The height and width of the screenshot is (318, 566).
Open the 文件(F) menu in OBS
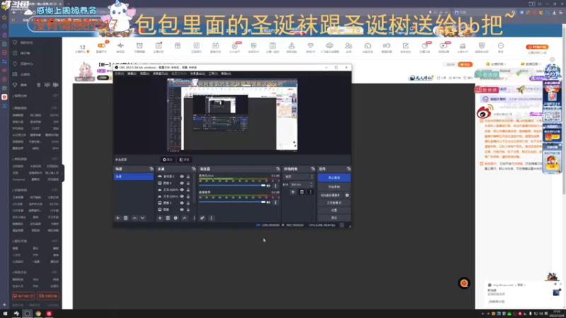(x=119, y=73)
